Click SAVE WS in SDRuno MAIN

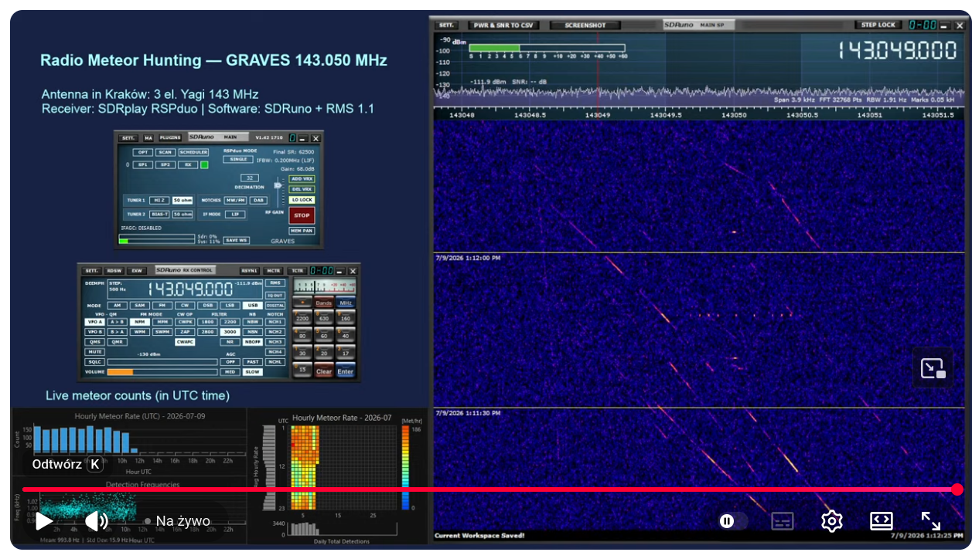tap(237, 240)
